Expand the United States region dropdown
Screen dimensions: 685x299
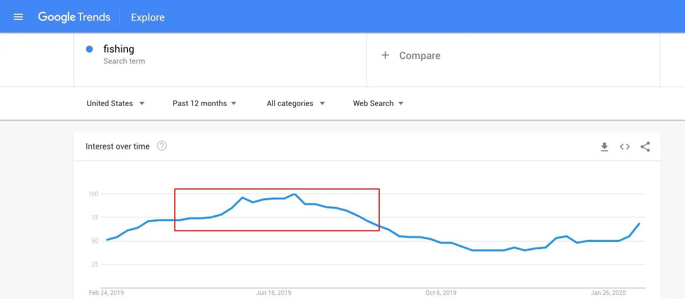[x=116, y=103]
